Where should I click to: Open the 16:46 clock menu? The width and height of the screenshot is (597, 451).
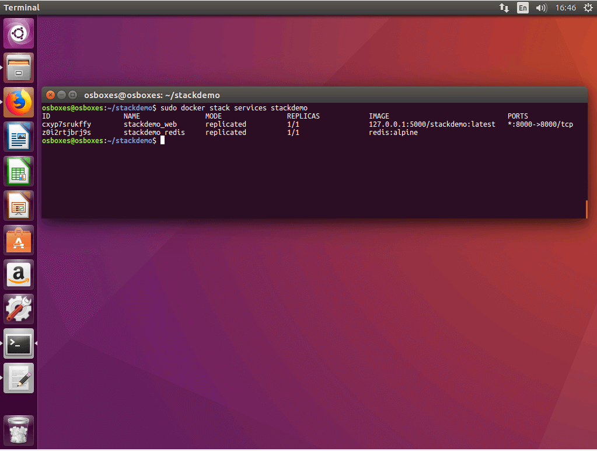565,8
